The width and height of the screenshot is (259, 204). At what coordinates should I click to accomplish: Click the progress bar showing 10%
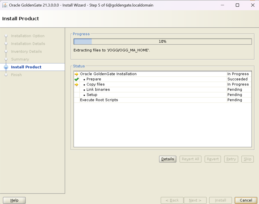[x=163, y=42]
